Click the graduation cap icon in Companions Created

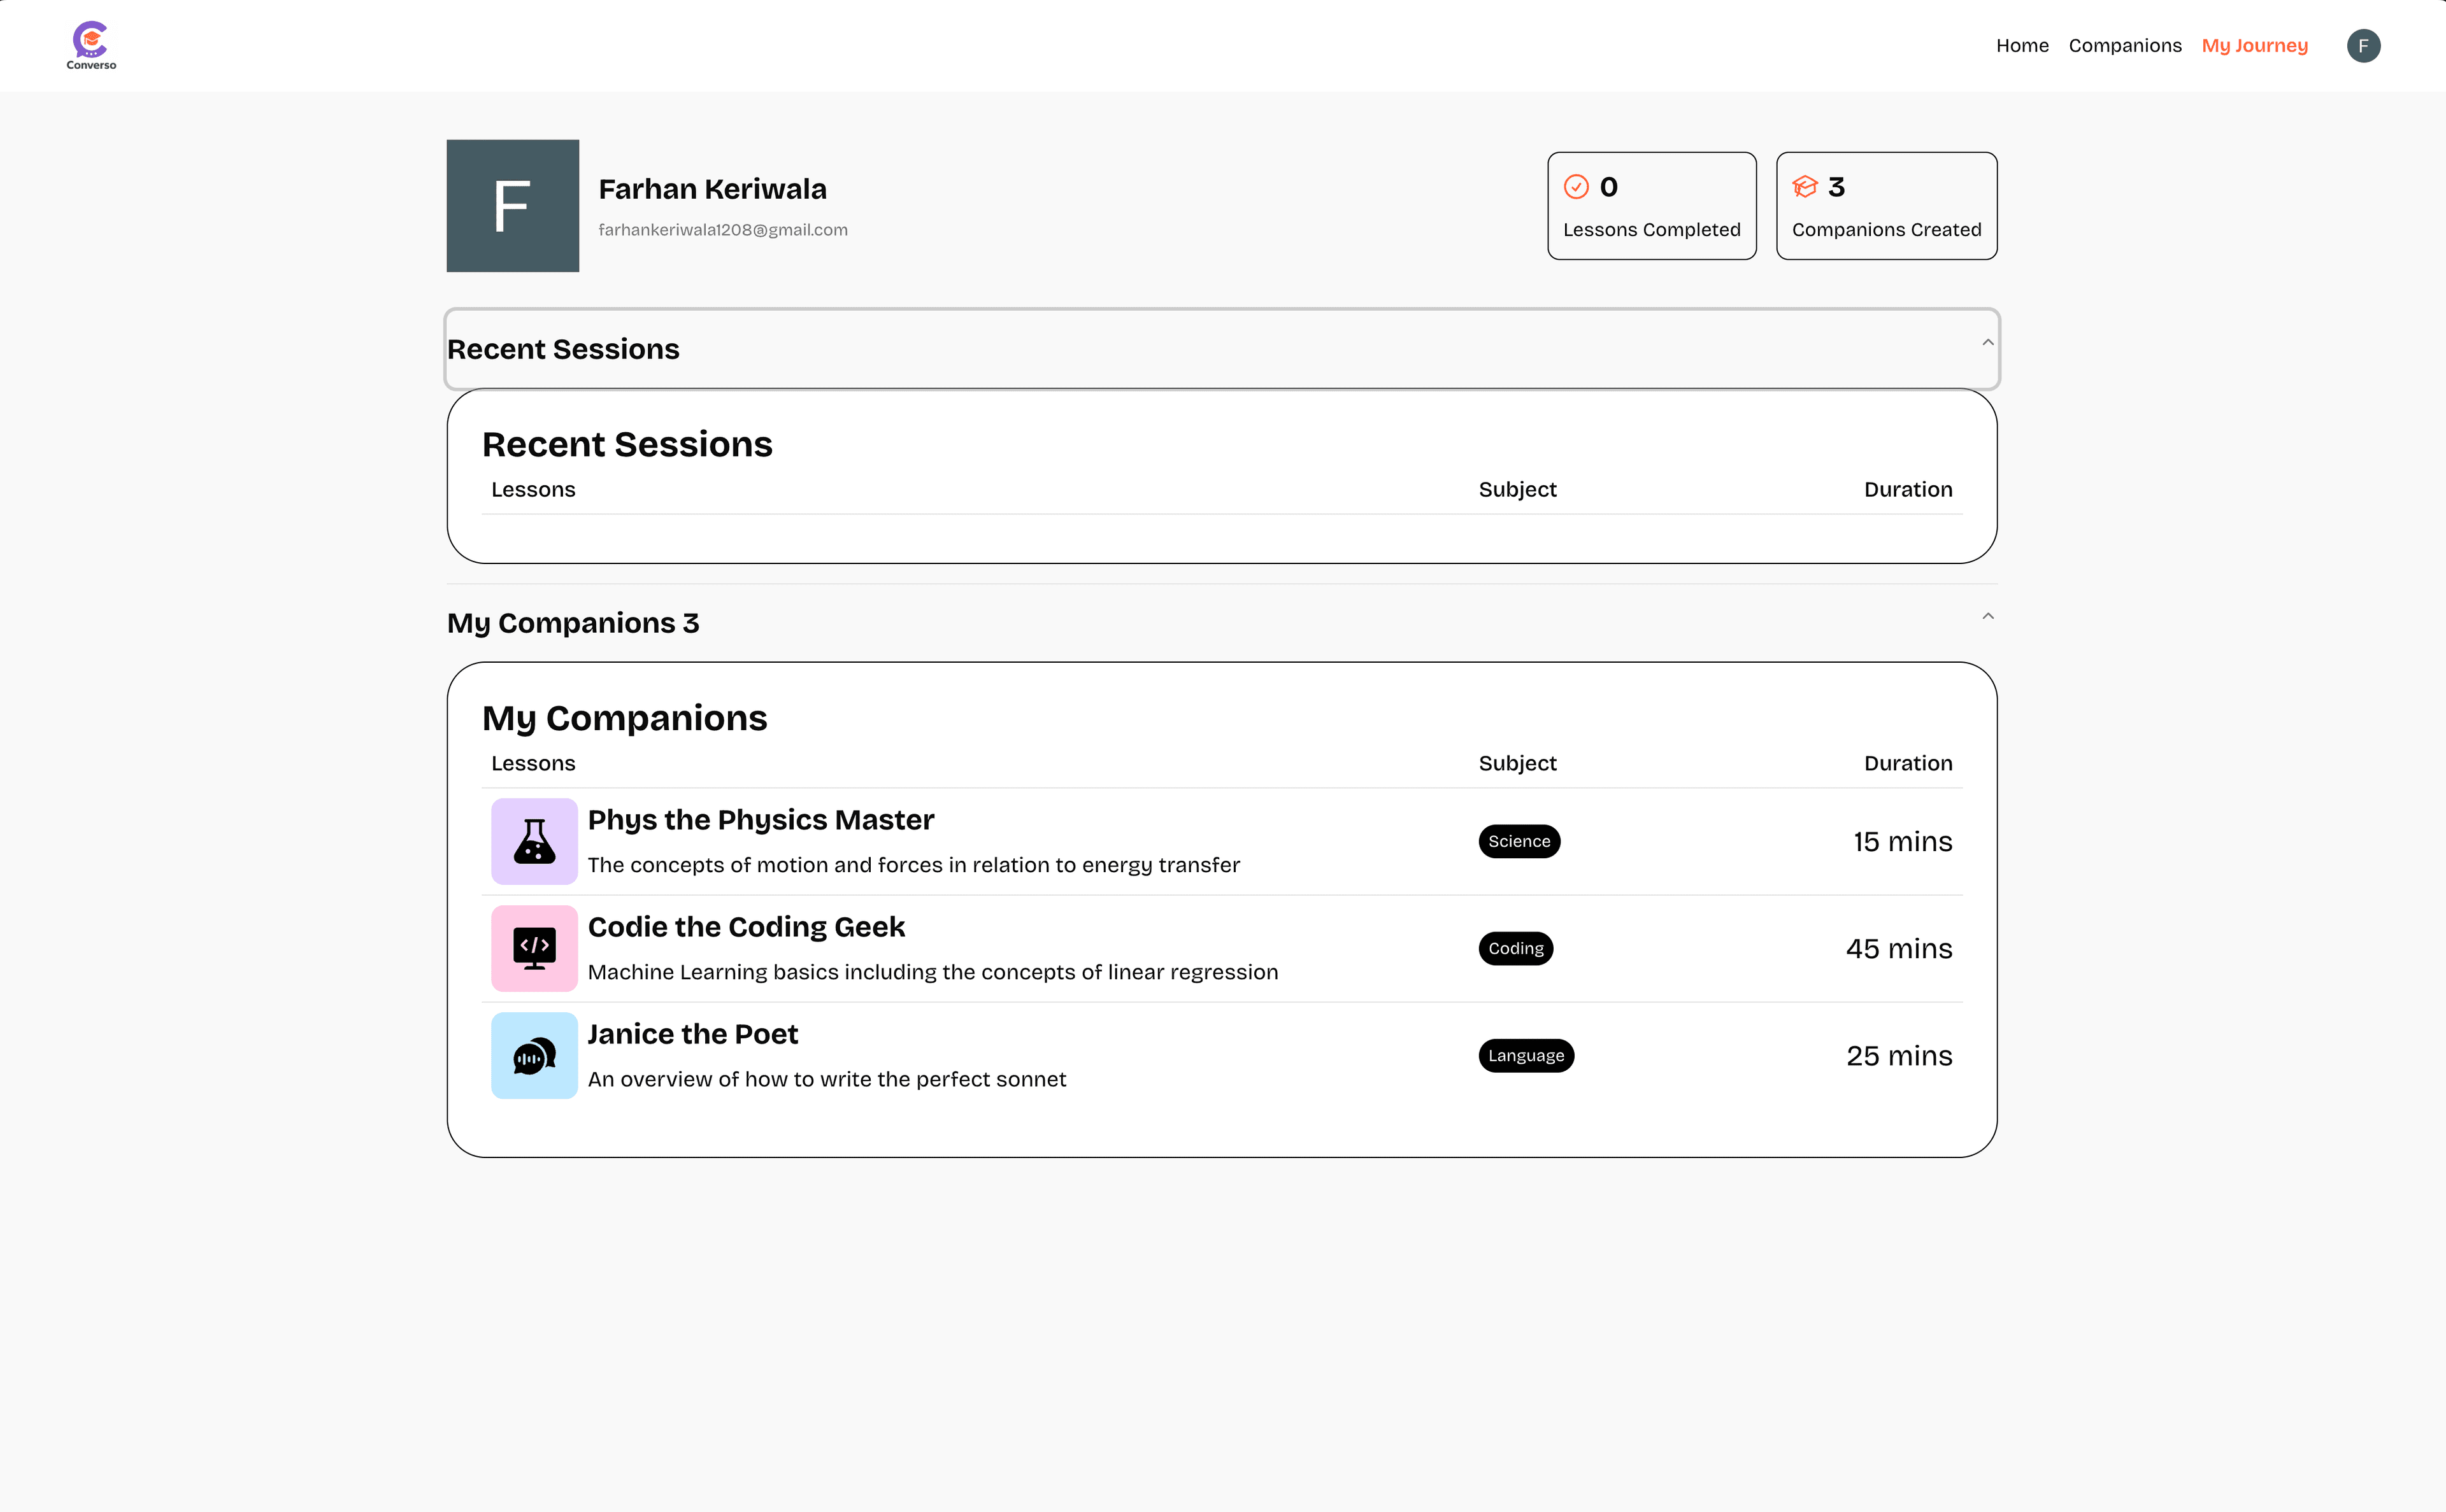click(1805, 187)
